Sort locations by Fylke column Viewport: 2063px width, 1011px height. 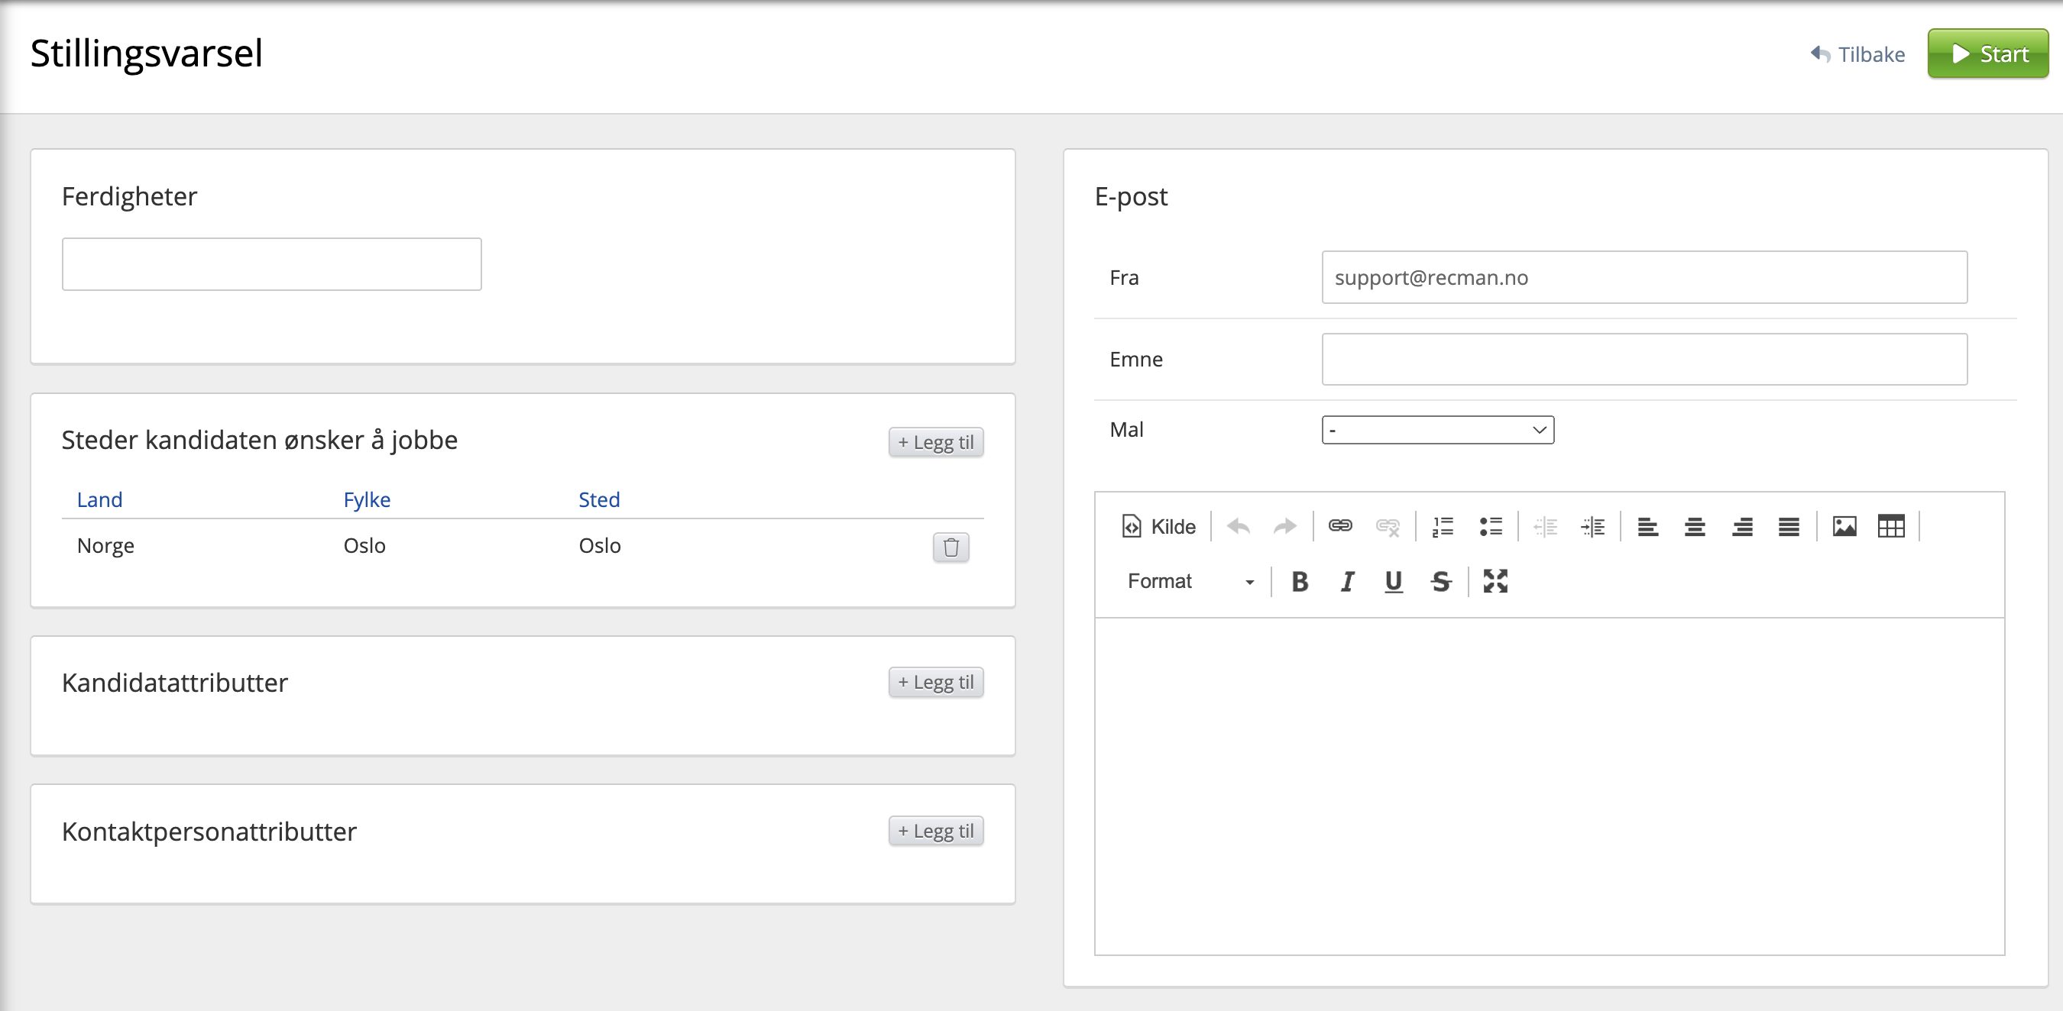coord(367,499)
